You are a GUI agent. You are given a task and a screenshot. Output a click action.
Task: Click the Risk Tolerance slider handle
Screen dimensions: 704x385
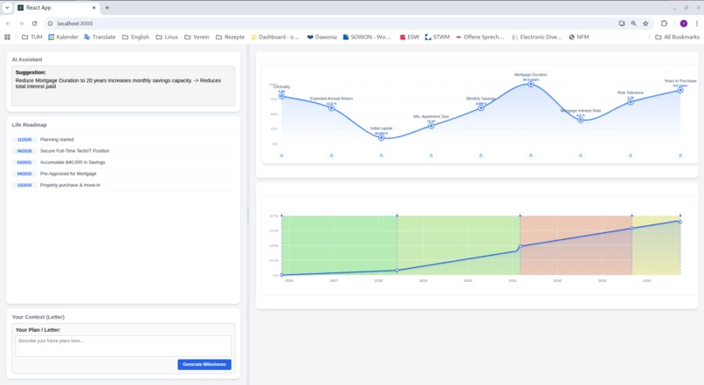coord(631,102)
